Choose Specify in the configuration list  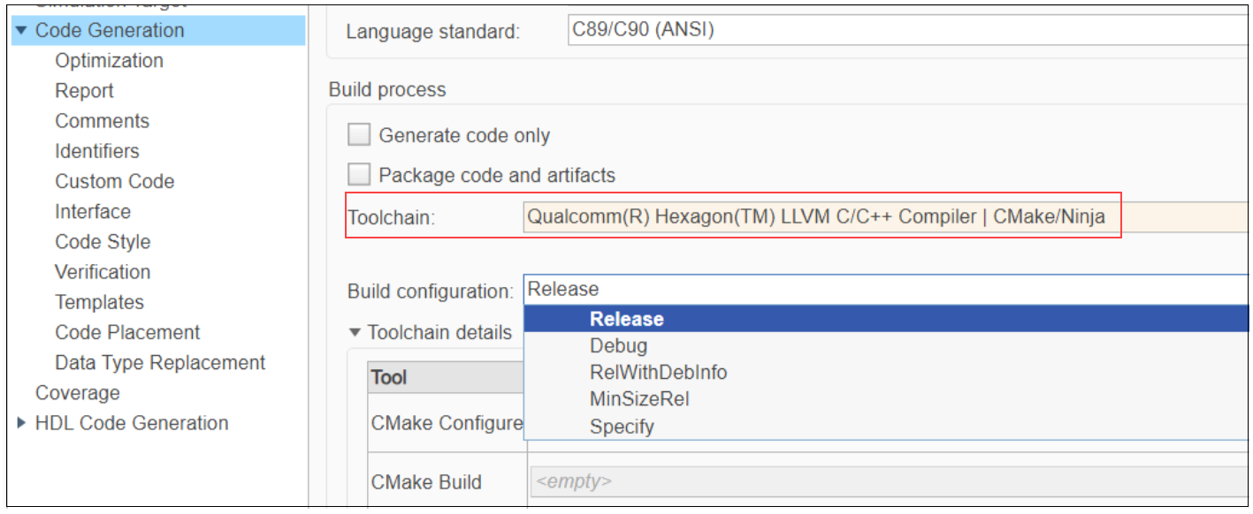pyautogui.click(x=622, y=427)
